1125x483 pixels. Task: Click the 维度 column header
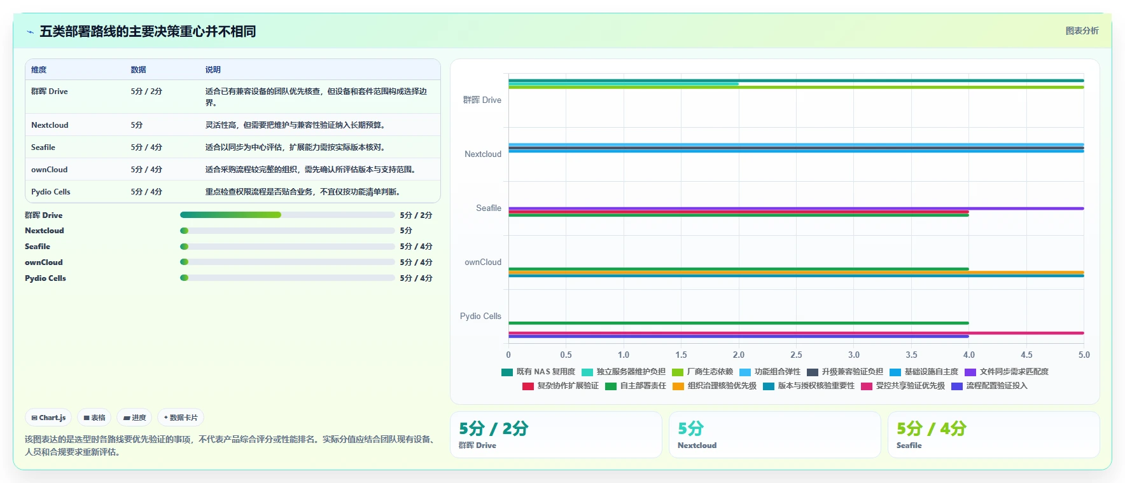39,70
